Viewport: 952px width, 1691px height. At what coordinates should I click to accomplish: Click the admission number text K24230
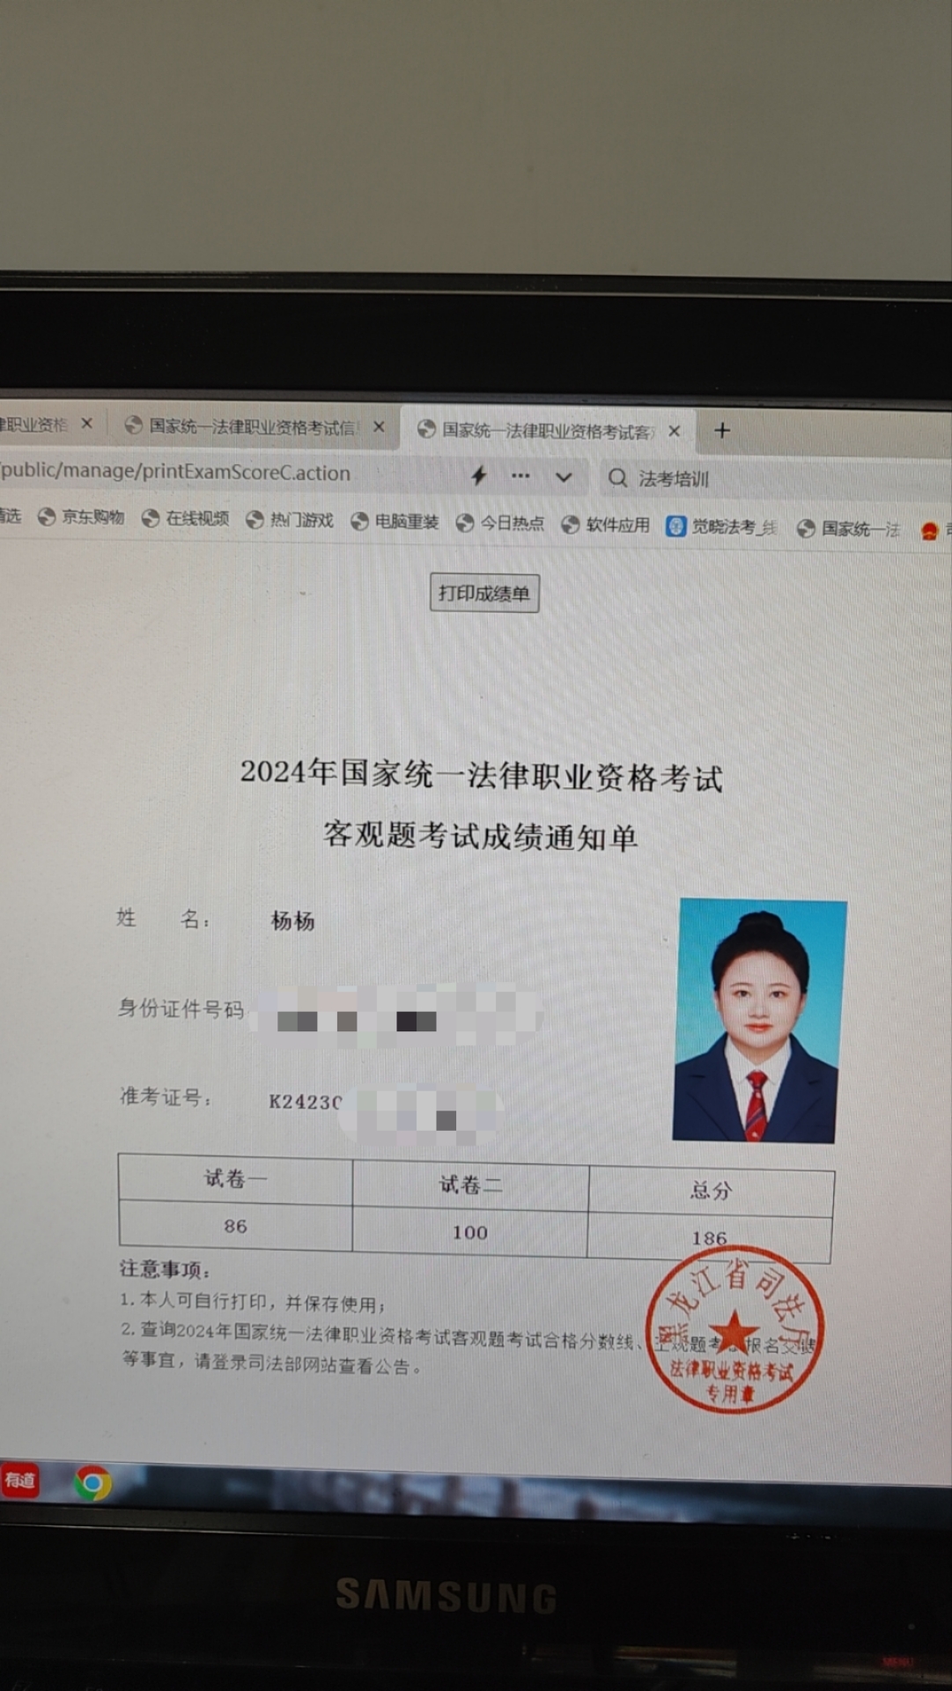[x=305, y=1101]
